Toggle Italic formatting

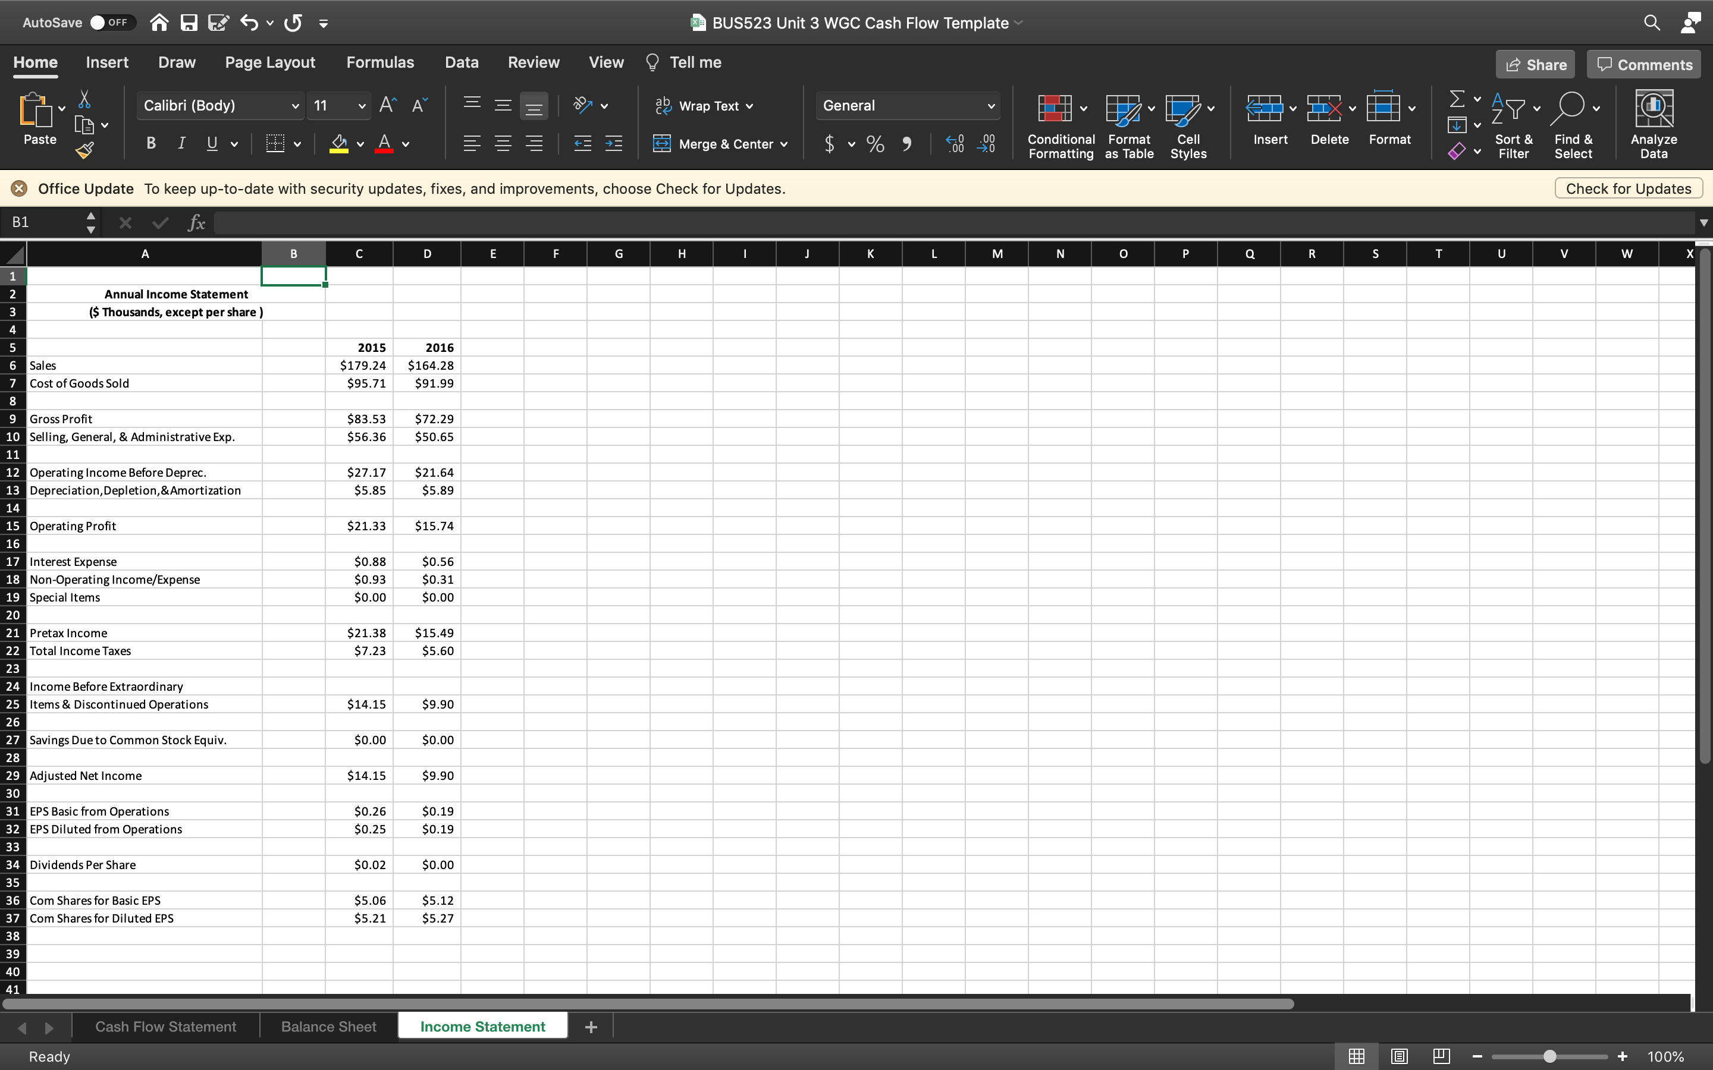(x=182, y=144)
